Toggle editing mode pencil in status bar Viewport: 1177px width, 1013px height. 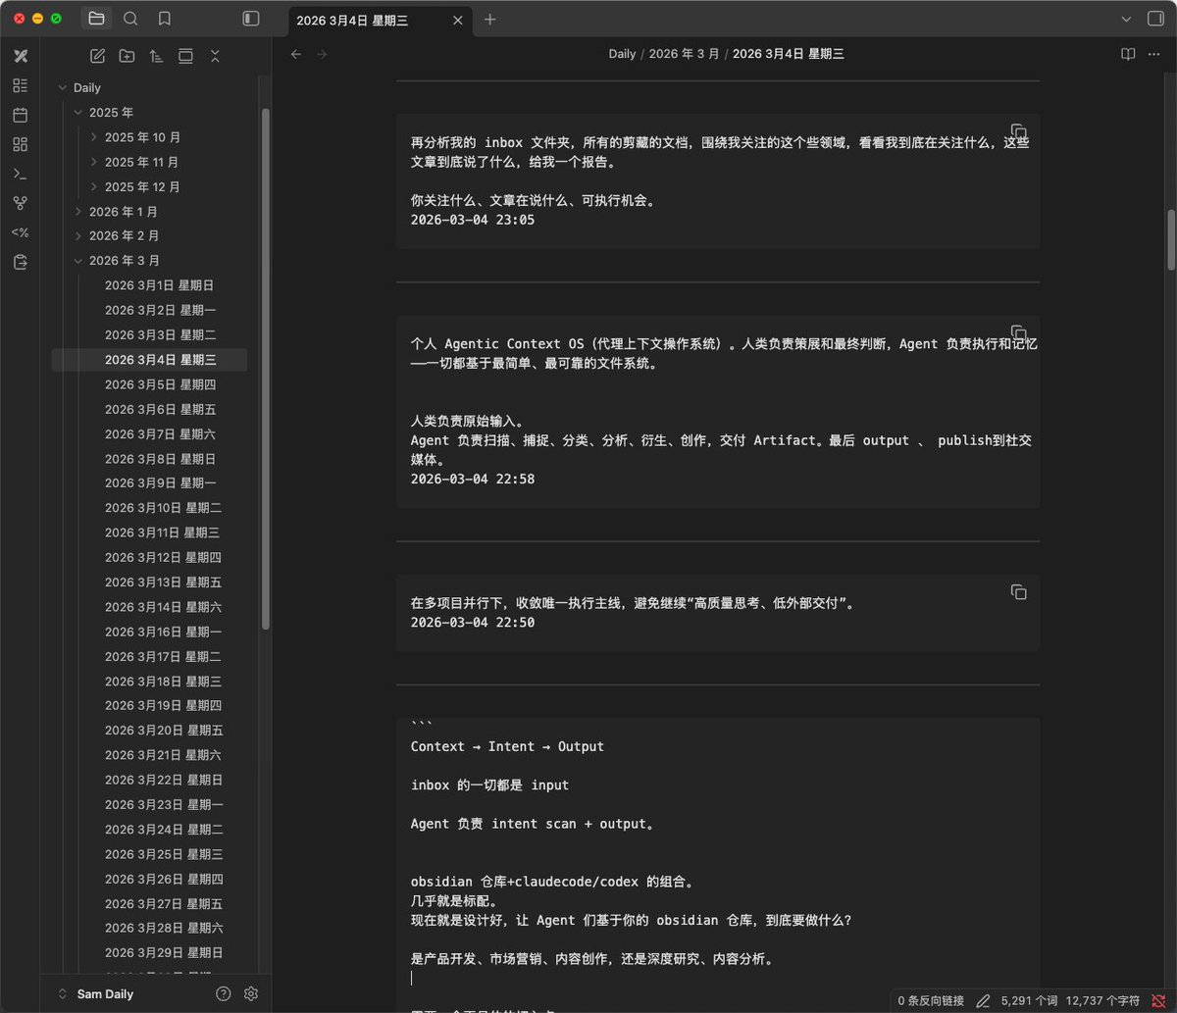point(983,1001)
